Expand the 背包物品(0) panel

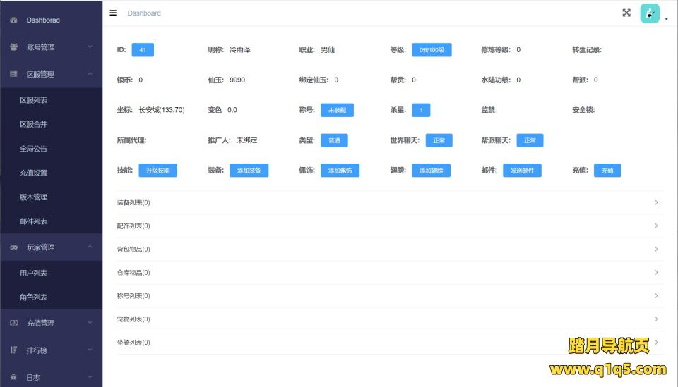(390, 250)
